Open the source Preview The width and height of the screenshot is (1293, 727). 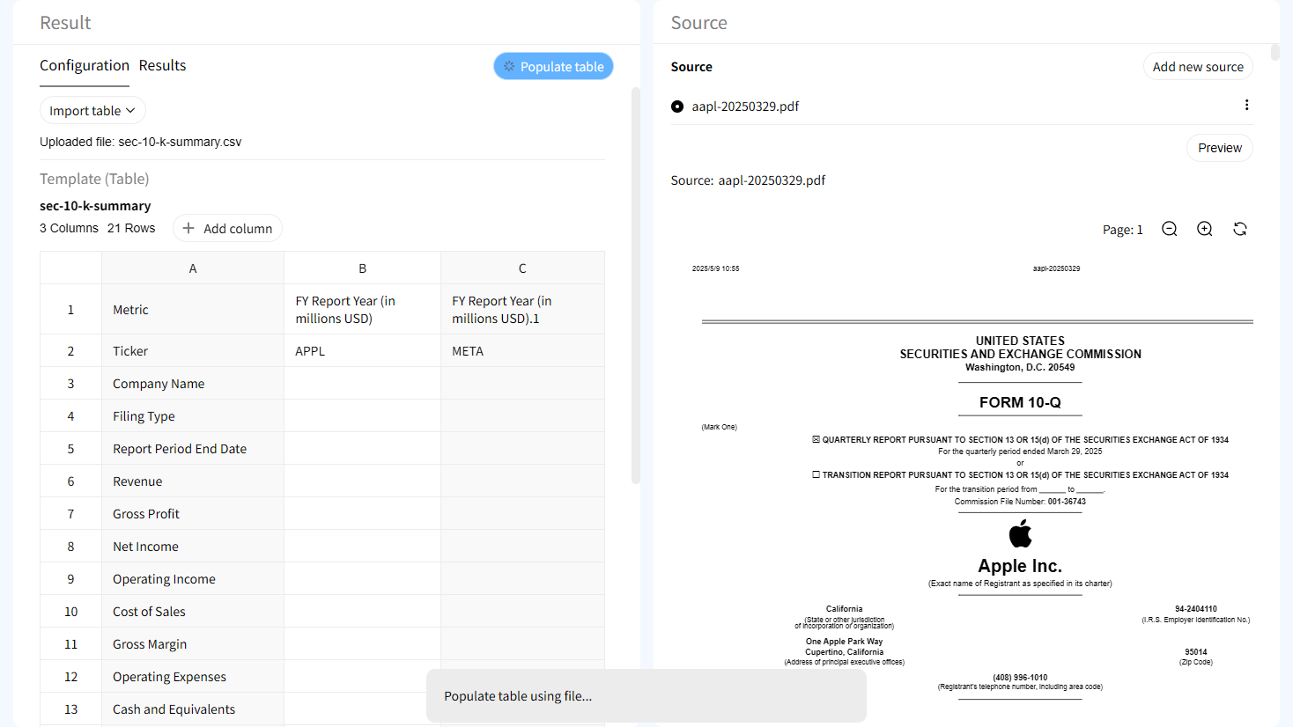tap(1220, 148)
